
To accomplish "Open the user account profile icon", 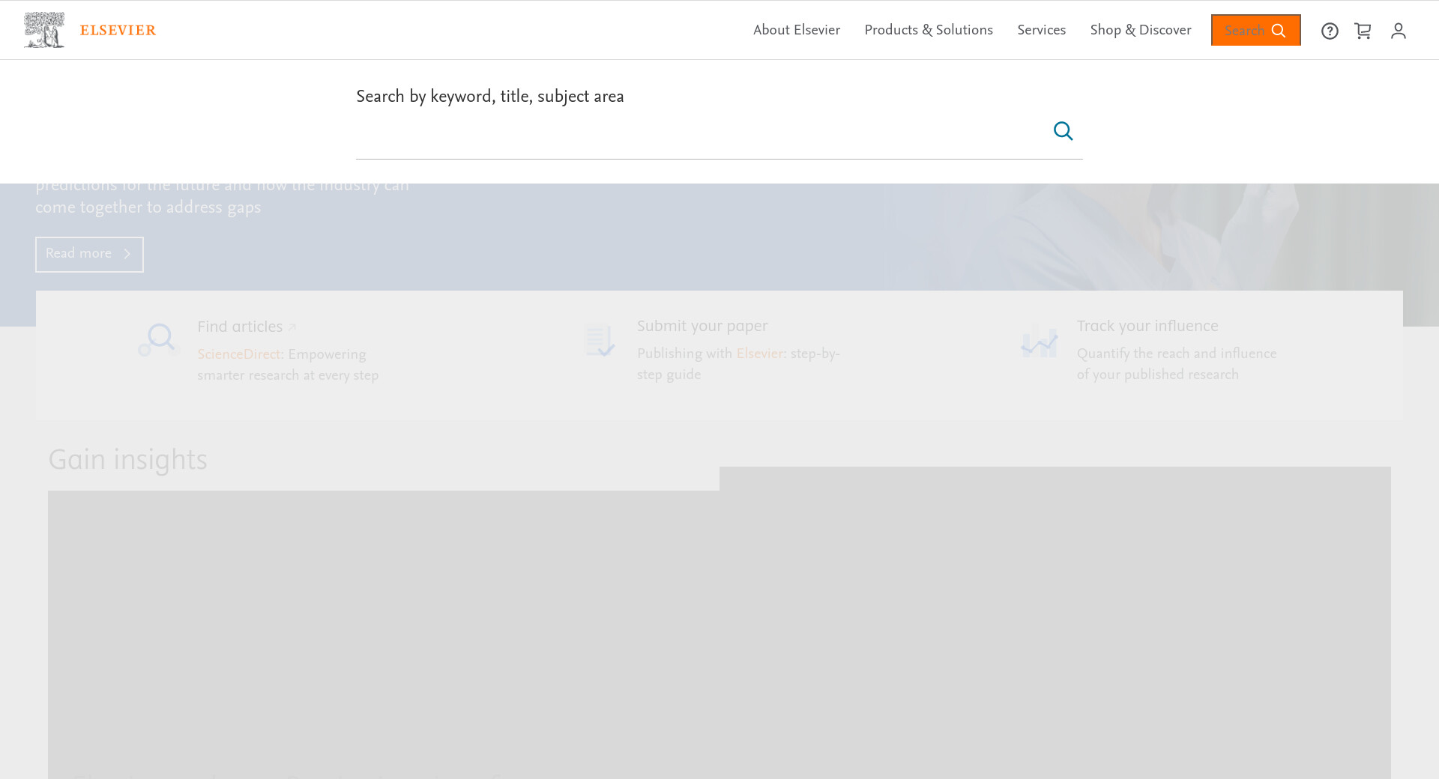I will (1398, 31).
